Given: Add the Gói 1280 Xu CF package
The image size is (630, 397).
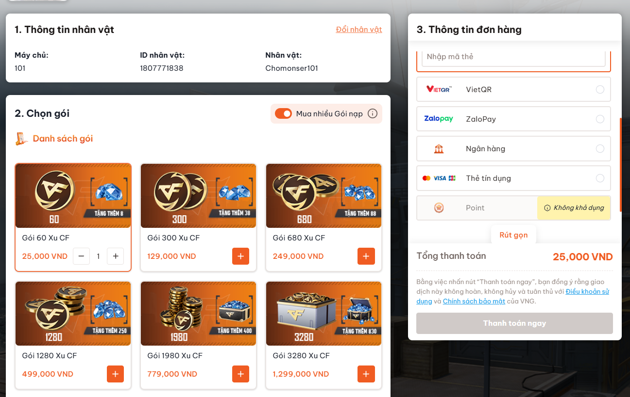Looking at the screenshot, I should [x=115, y=374].
